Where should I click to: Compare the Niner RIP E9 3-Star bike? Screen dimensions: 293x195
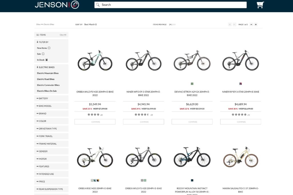point(241,122)
